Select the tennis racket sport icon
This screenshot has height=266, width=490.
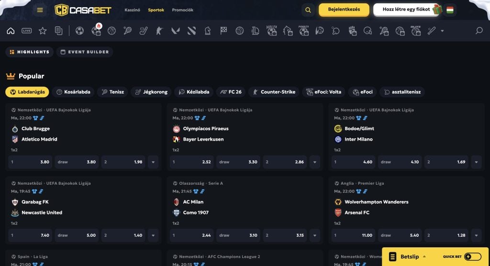pos(127,31)
